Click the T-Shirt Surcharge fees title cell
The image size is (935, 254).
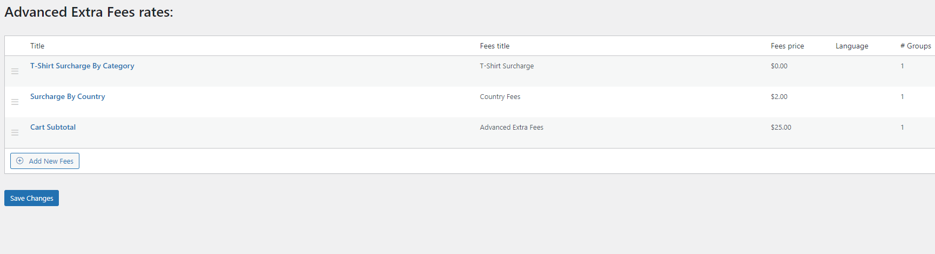tap(507, 66)
